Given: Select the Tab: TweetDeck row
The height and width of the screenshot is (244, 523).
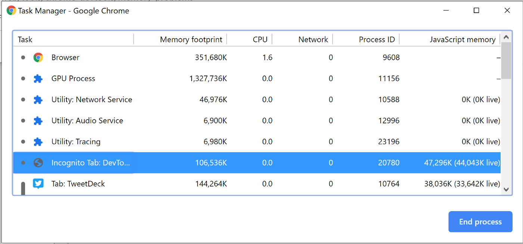Looking at the screenshot, I should click(x=257, y=184).
